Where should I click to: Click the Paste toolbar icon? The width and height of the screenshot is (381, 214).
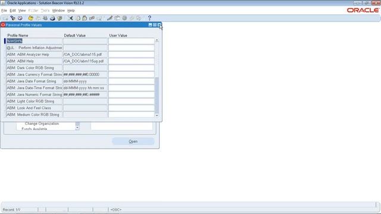tap(85, 18)
